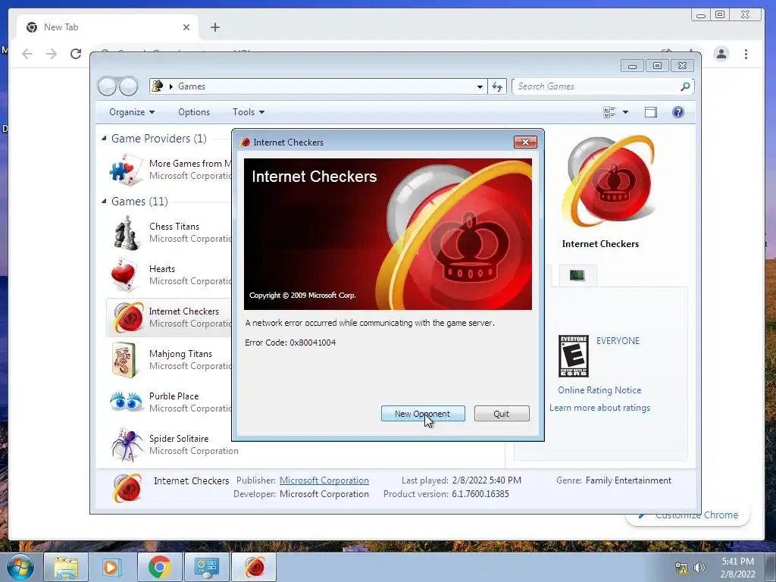Image resolution: width=776 pixels, height=582 pixels.
Task: Click the refresh button beside Games address bar
Action: 497,86
